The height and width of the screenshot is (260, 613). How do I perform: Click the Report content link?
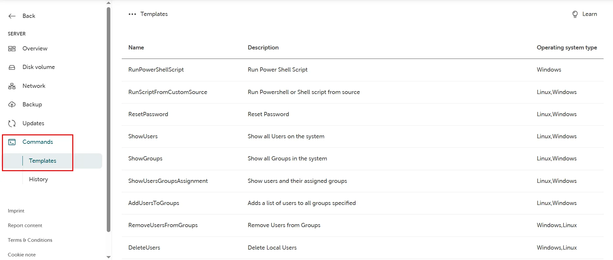25,226
